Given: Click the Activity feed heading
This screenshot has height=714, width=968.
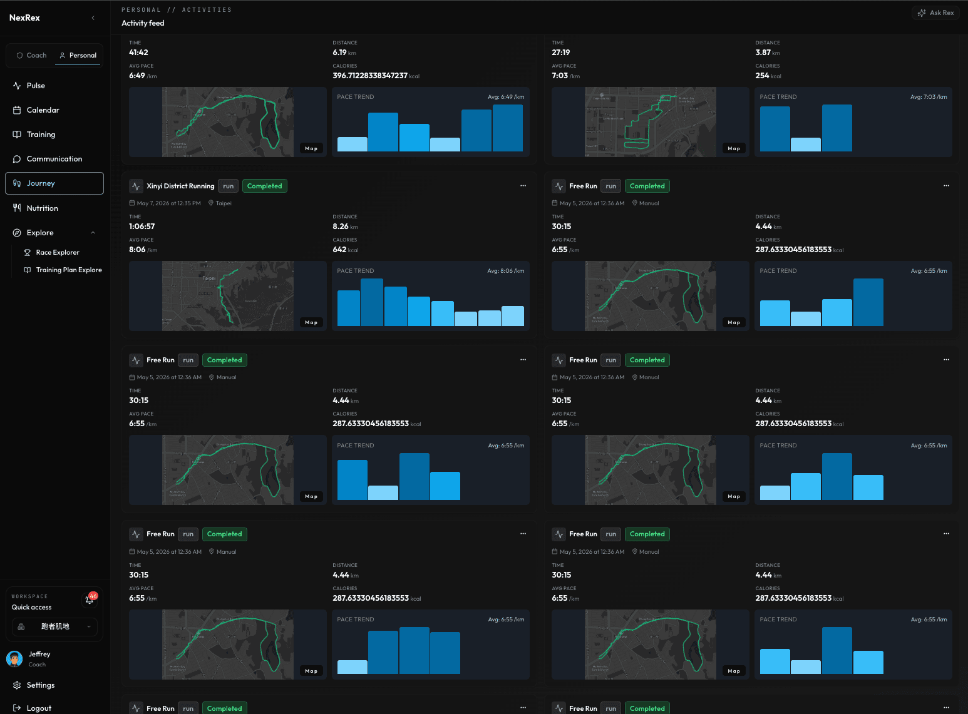Looking at the screenshot, I should (143, 23).
